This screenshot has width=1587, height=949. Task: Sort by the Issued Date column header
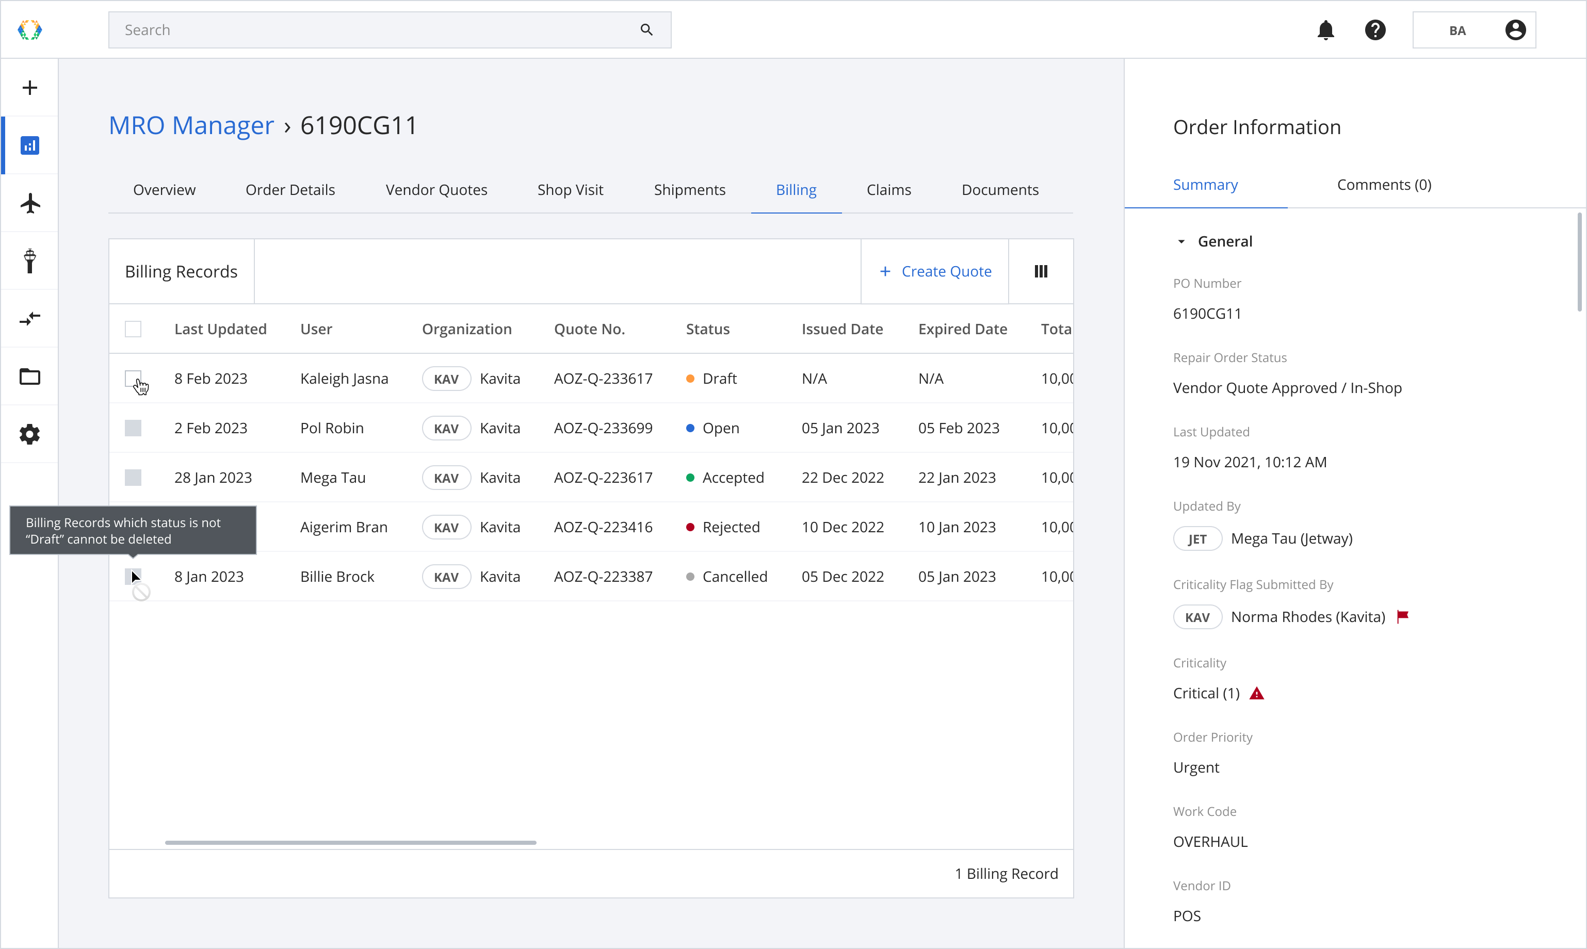pyautogui.click(x=842, y=329)
